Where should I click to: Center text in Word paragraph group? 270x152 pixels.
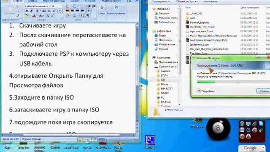[x=72, y=11]
